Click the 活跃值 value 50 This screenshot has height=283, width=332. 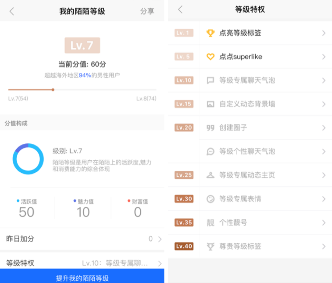coord(27,212)
